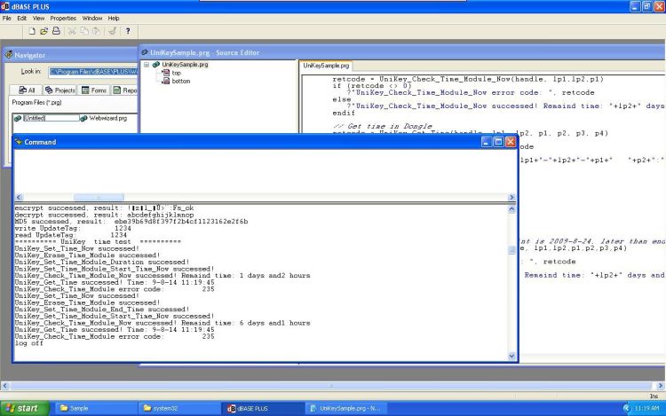Select the 'bottom' node in the tree

click(x=181, y=81)
